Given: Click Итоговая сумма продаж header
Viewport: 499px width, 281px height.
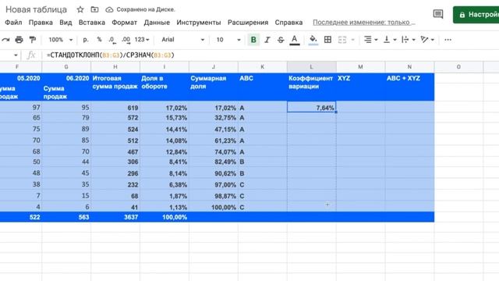Looking at the screenshot, I should [x=115, y=87].
